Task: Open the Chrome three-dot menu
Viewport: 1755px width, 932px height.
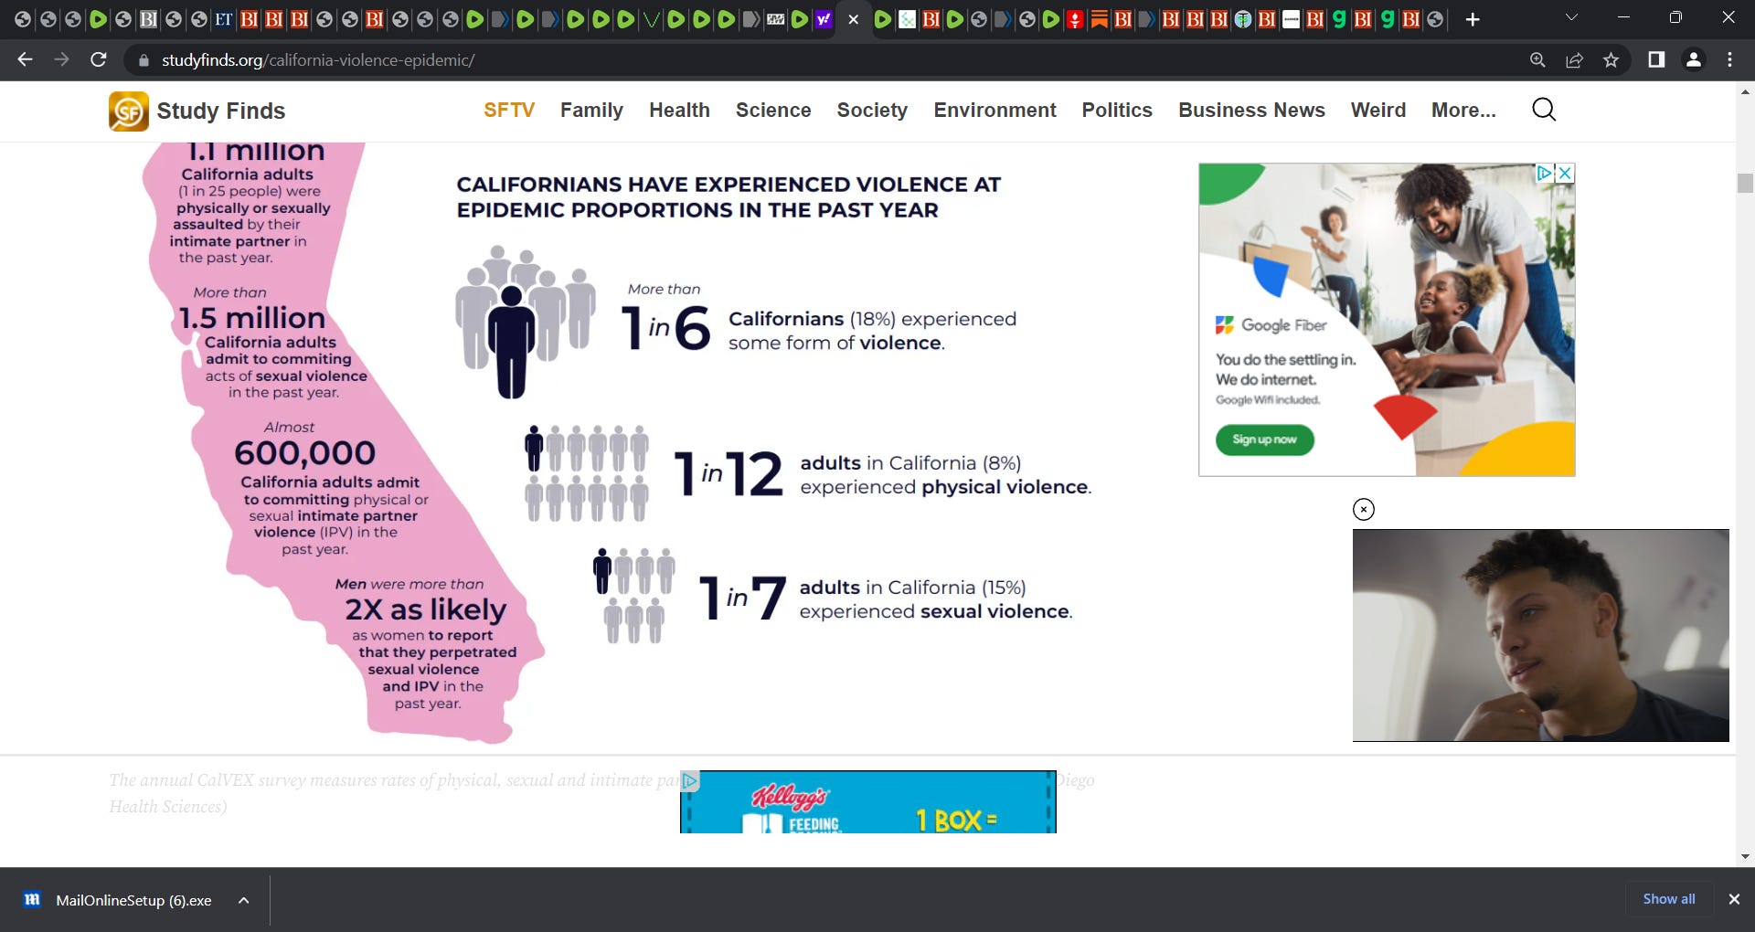Action: coord(1729,60)
